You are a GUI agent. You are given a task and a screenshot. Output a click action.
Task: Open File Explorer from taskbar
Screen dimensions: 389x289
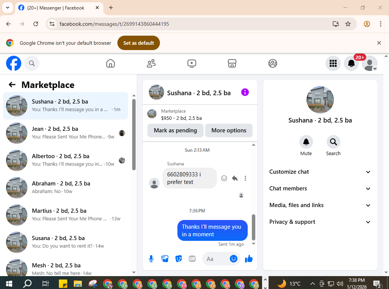point(77,284)
